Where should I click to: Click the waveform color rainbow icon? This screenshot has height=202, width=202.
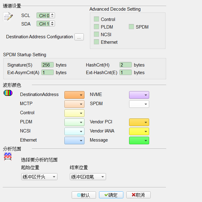8,93
